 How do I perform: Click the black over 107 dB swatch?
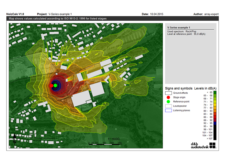click(x=215, y=139)
